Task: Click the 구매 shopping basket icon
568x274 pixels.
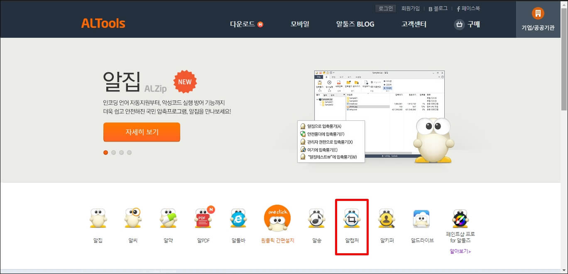Action: pyautogui.click(x=459, y=24)
